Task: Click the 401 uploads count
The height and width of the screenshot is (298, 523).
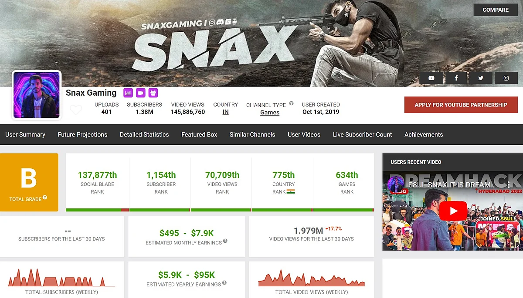Action: (106, 112)
